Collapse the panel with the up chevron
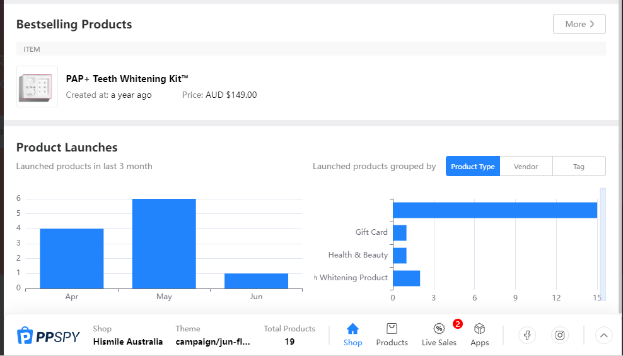 click(x=603, y=335)
